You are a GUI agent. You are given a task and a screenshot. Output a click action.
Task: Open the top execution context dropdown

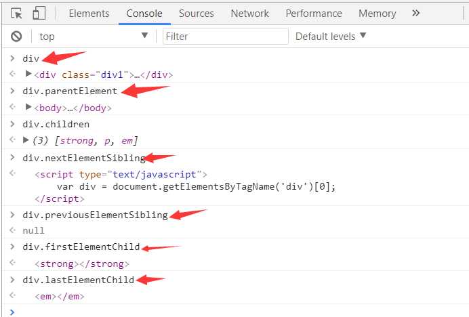[x=94, y=37]
